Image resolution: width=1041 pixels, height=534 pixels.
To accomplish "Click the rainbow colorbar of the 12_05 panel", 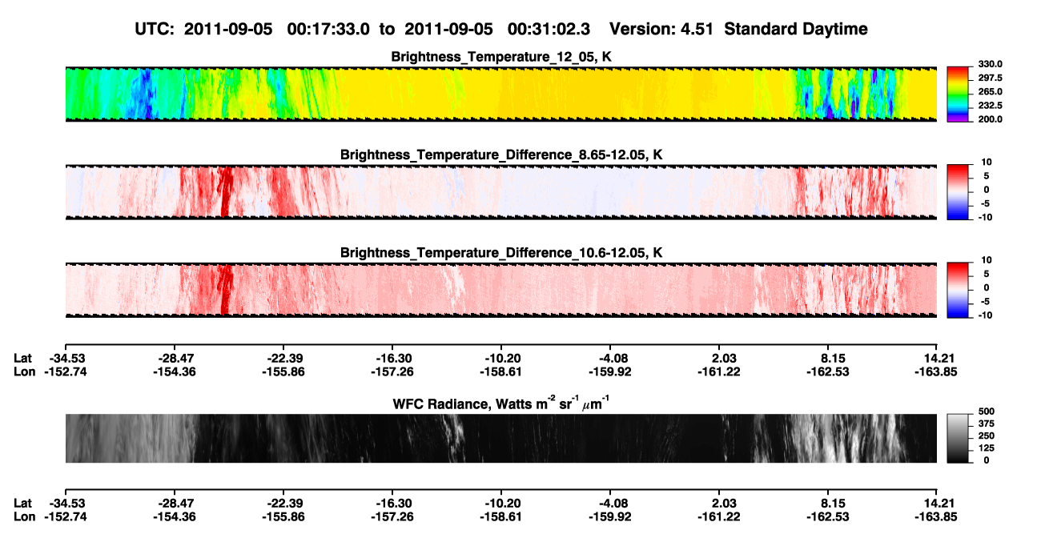I will tap(959, 93).
